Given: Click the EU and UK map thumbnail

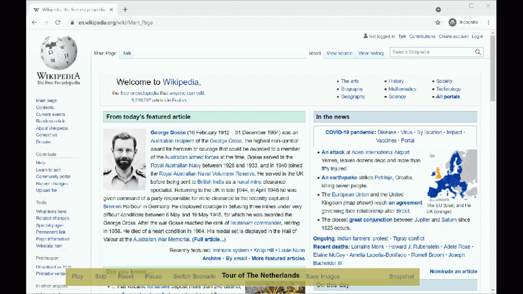Looking at the screenshot, I should point(452,175).
